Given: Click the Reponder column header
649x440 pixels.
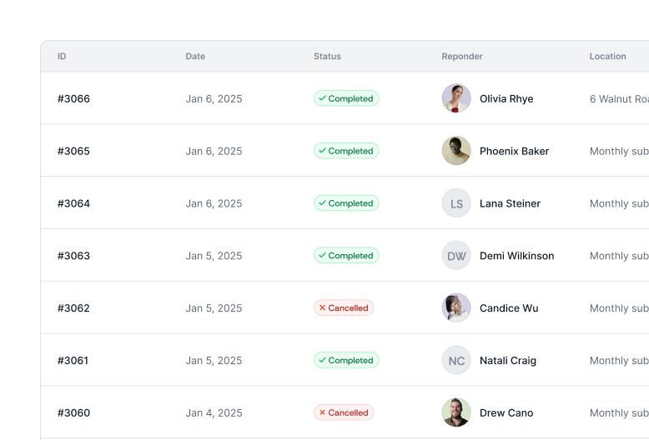Looking at the screenshot, I should [462, 57].
